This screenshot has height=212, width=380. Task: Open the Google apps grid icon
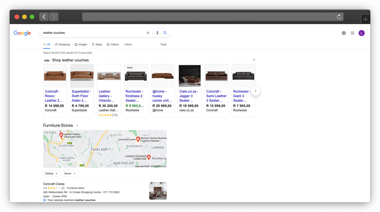[x=352, y=33]
